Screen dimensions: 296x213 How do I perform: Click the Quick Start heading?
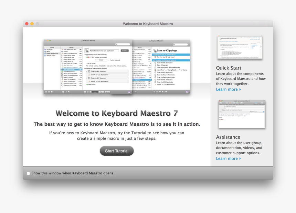229,68
